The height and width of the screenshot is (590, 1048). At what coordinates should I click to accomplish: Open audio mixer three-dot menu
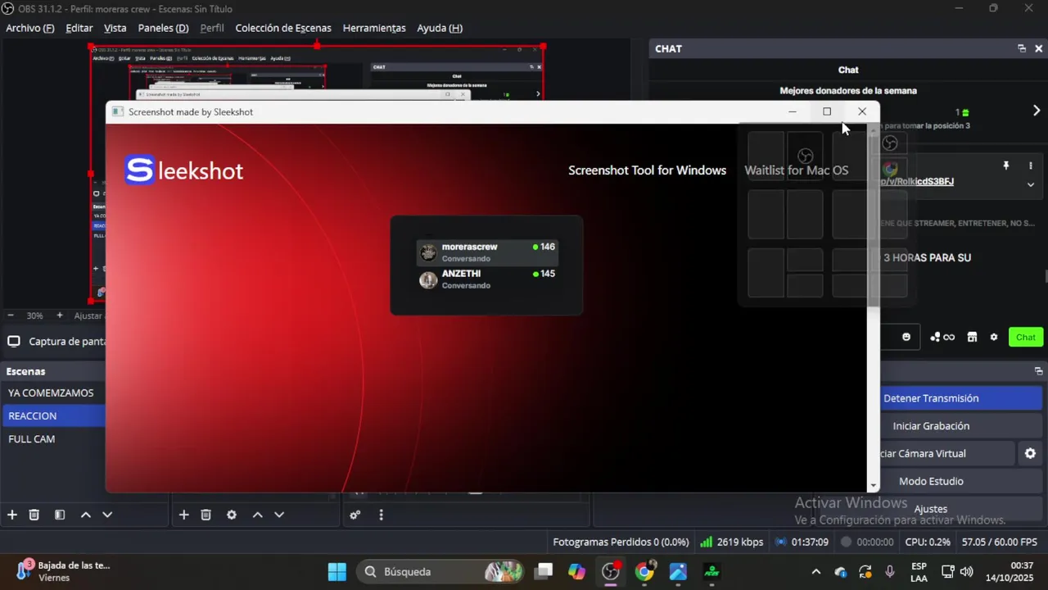pos(381,515)
